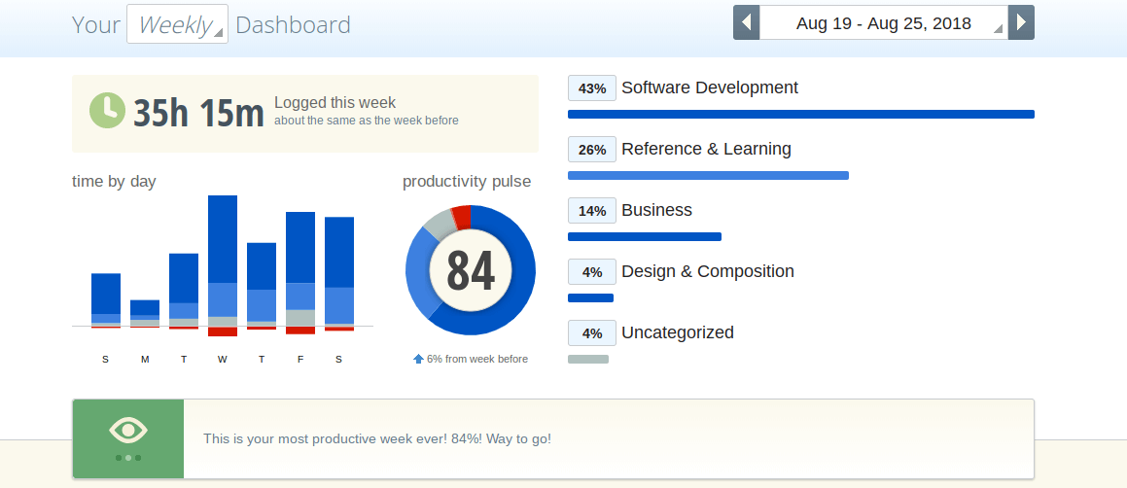
Task: Click the blue up-arrow pulse change icon
Action: click(418, 359)
